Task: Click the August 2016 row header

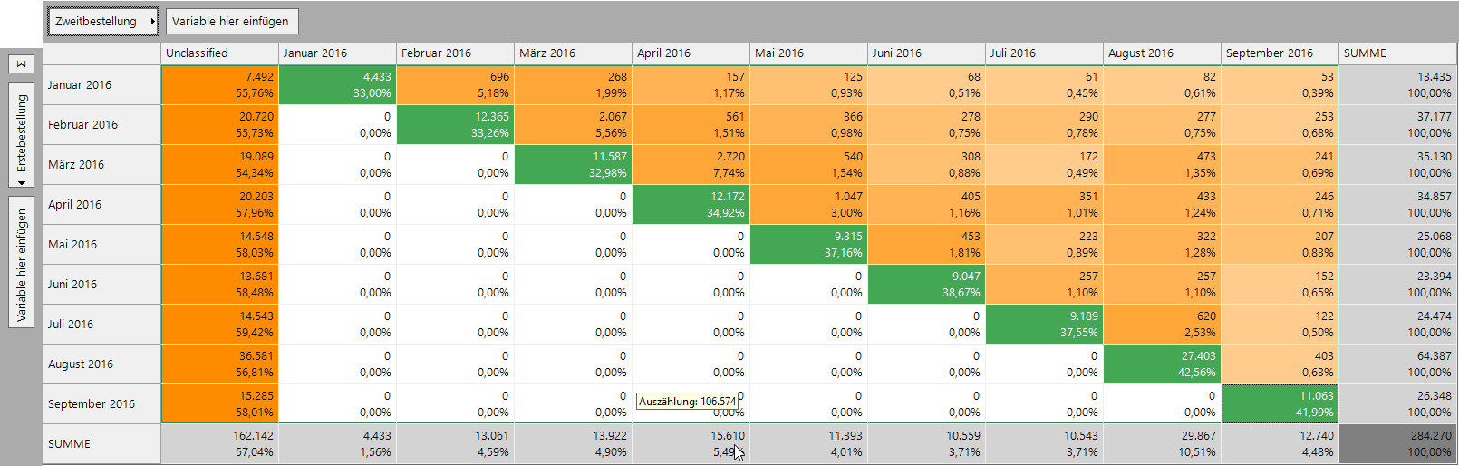Action: [102, 364]
